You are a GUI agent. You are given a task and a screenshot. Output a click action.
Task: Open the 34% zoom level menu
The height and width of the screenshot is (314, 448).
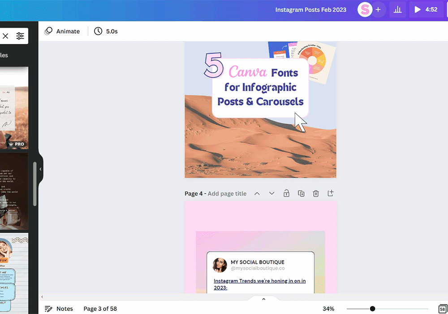tap(328, 309)
